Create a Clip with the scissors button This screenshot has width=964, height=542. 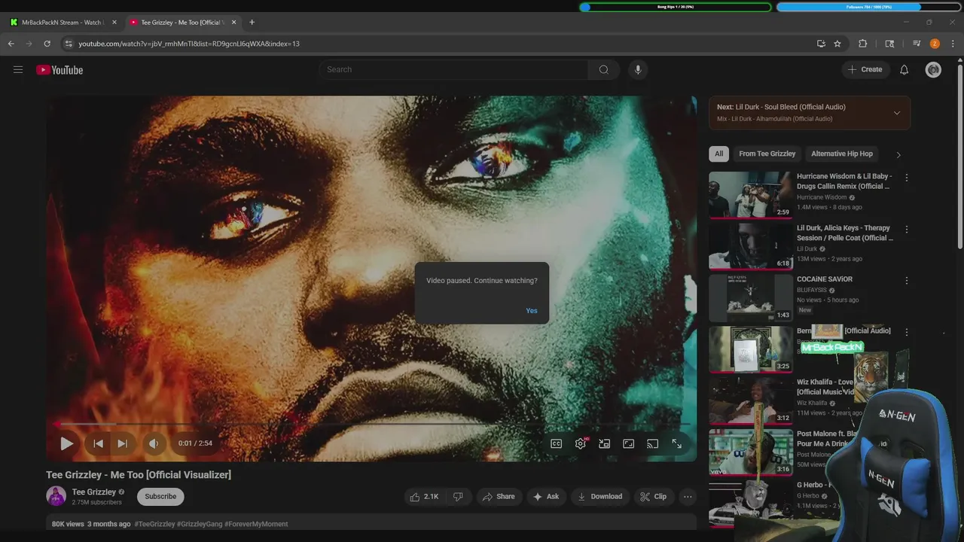point(654,497)
